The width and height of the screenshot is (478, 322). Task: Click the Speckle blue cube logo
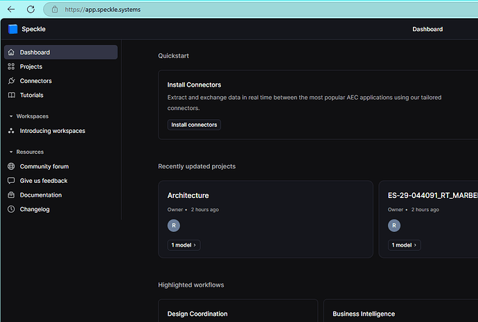pyautogui.click(x=12, y=29)
